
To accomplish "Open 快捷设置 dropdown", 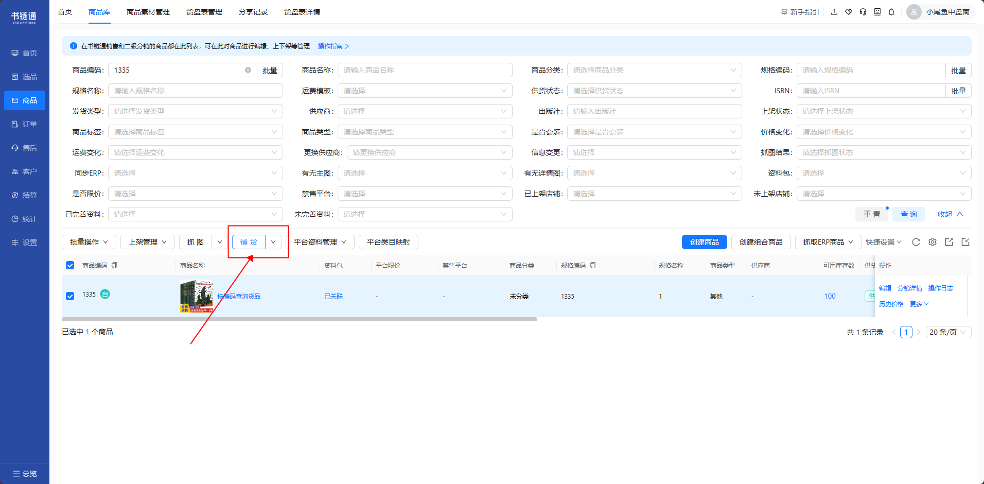I will [x=884, y=242].
